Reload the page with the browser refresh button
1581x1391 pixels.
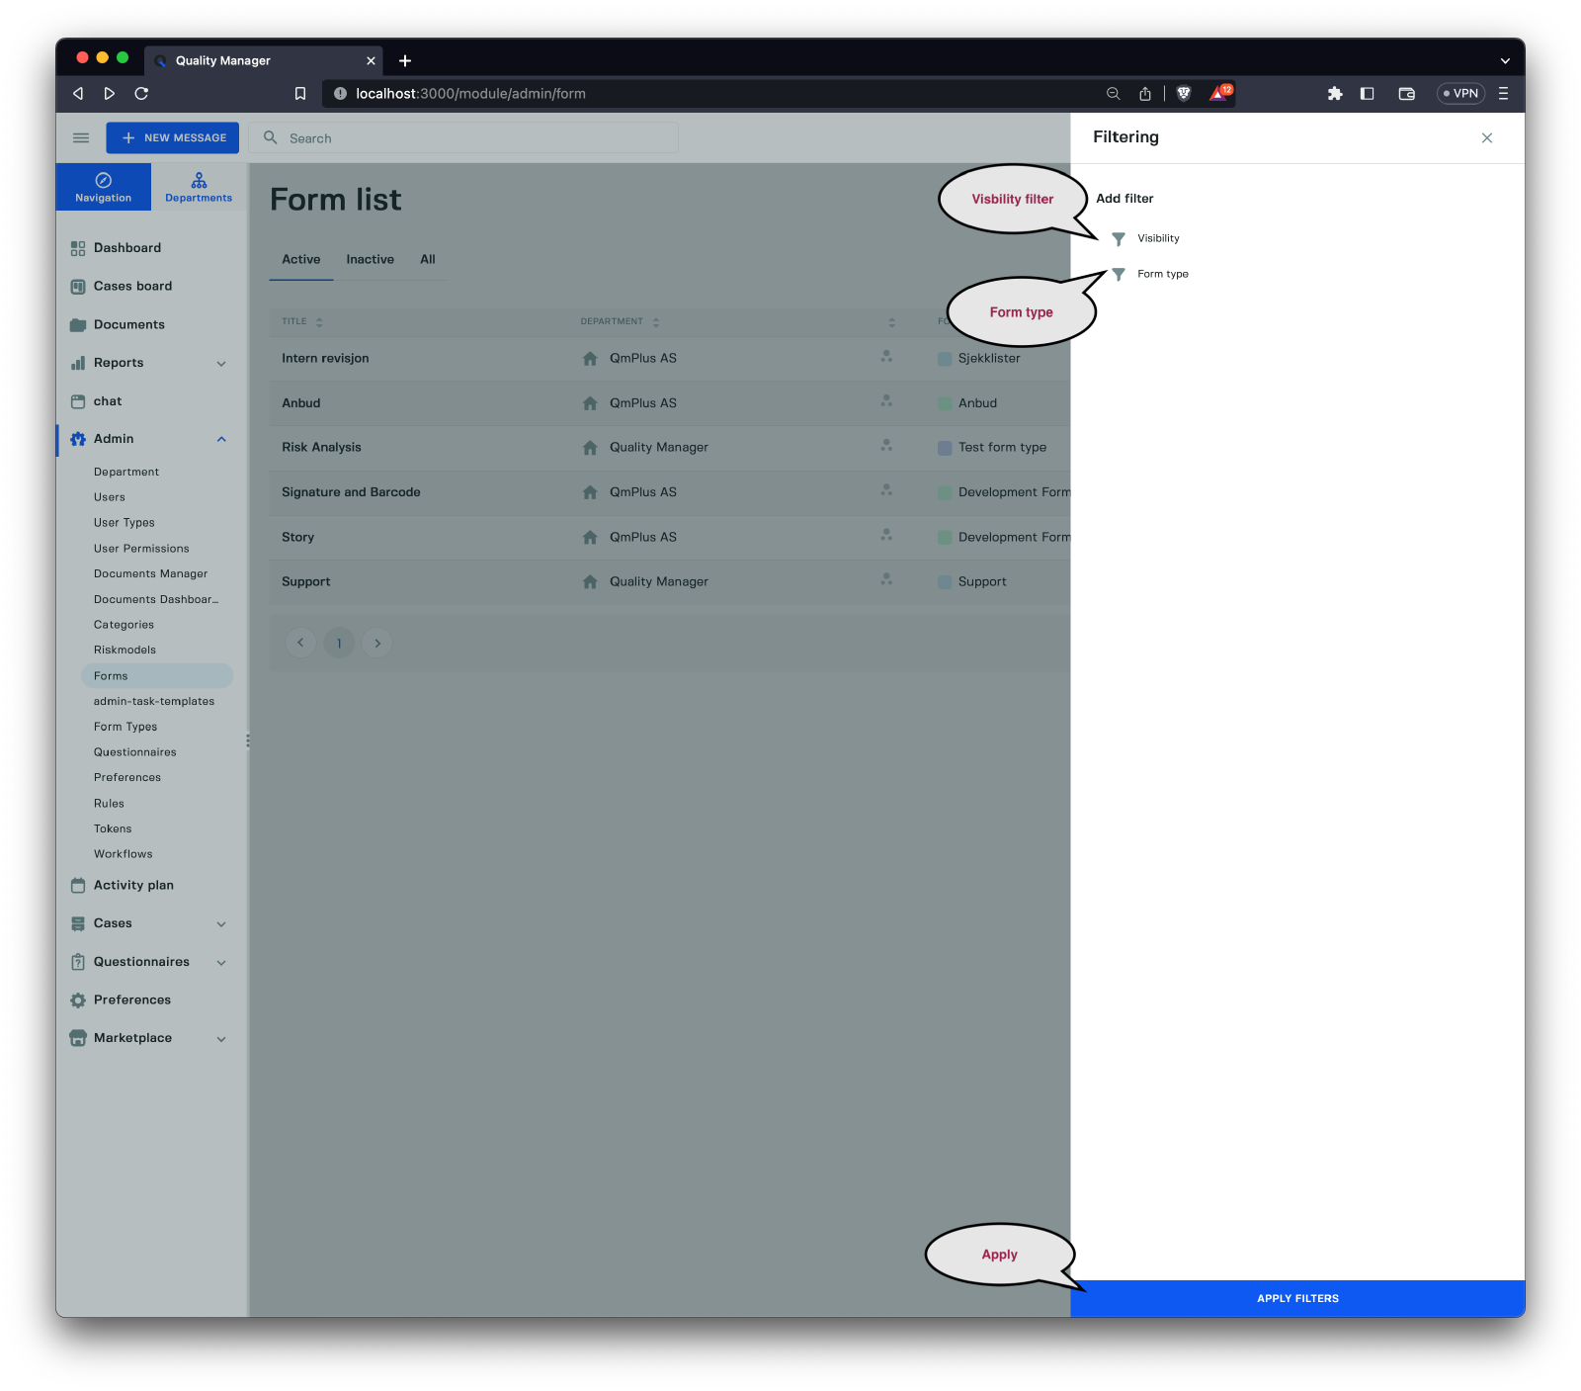(141, 94)
